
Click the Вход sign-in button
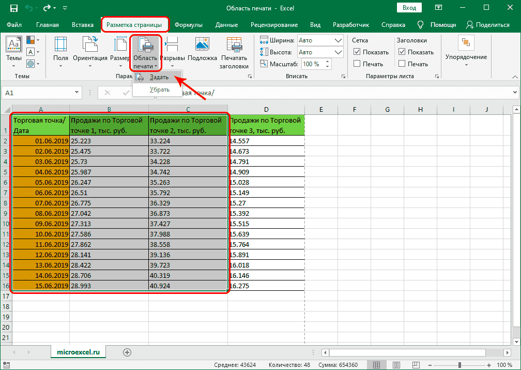[x=409, y=8]
